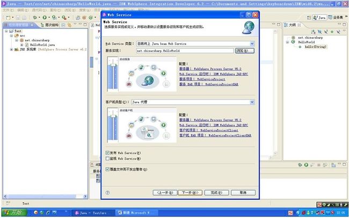Click service server WebSphere Process Server link
Image resolution: width=349 pixels, height=218 pixels.
click(x=210, y=69)
